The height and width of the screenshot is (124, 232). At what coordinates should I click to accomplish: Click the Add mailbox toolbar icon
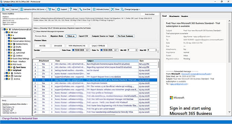click(x=3, y=9)
